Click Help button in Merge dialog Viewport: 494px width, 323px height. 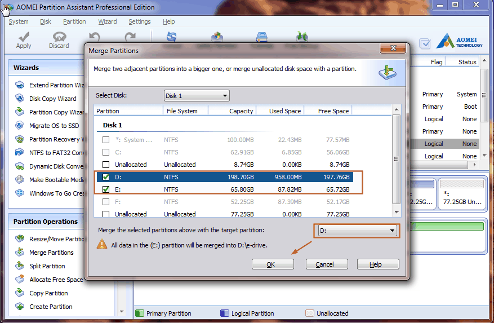tap(378, 264)
